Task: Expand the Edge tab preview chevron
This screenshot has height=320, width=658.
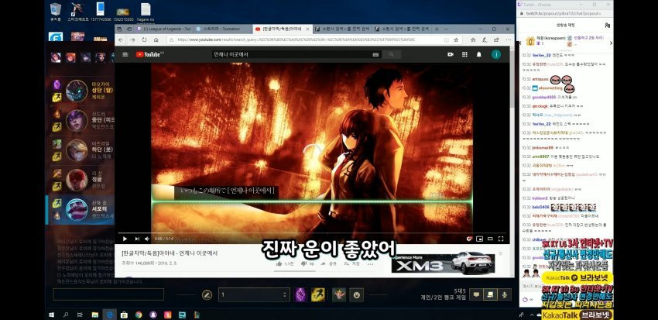Action: point(447,29)
